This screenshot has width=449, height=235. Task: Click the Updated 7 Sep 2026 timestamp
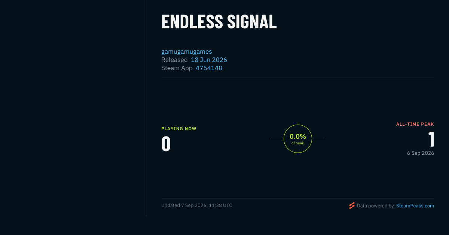click(x=197, y=206)
